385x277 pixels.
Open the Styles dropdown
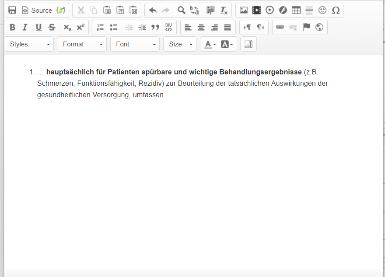click(x=29, y=44)
